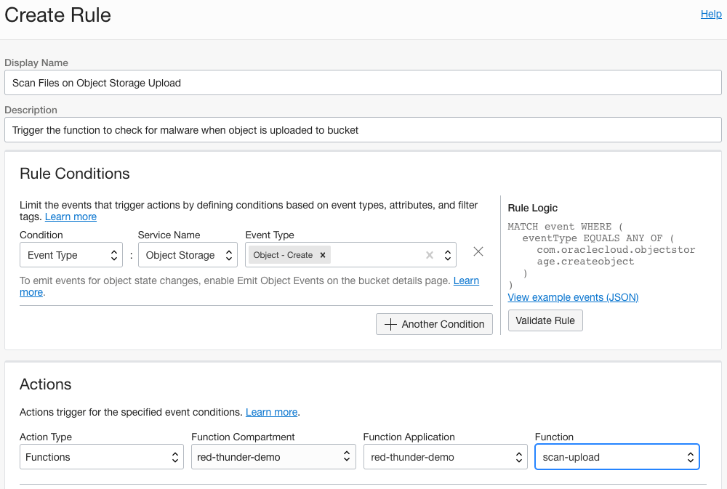Image resolution: width=727 pixels, height=489 pixels.
Task: Open the Help link
Action: pos(710,14)
